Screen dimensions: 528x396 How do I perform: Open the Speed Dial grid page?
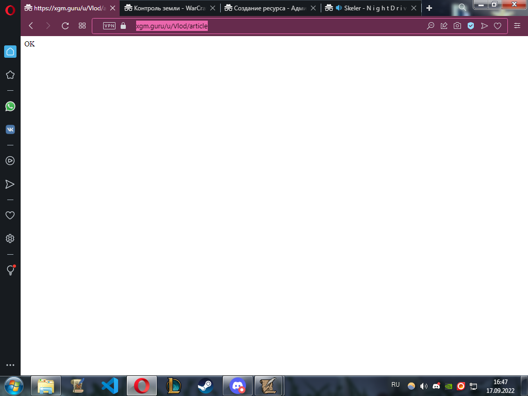[x=82, y=26]
